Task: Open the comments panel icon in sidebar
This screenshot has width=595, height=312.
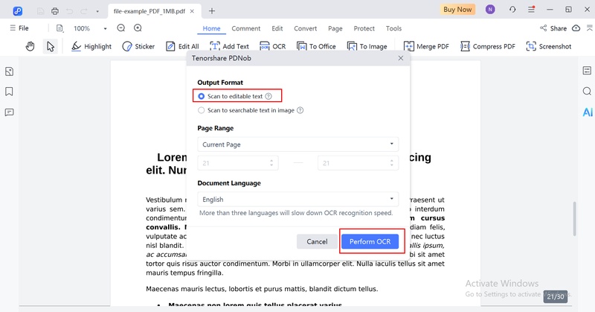Action: 10,112
